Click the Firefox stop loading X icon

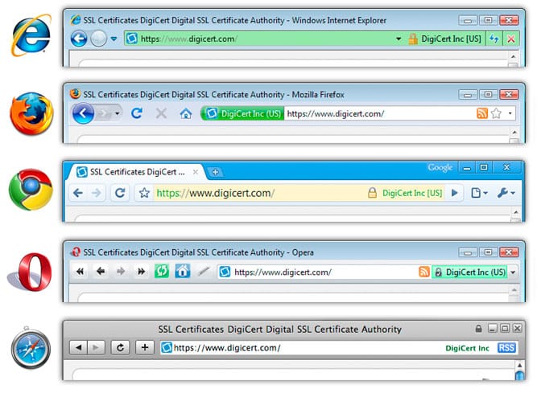[161, 113]
